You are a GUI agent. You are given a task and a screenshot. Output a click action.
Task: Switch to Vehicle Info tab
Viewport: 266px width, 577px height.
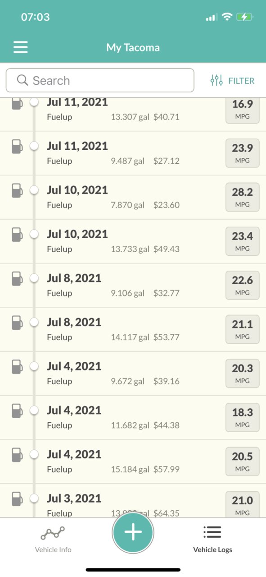53,538
